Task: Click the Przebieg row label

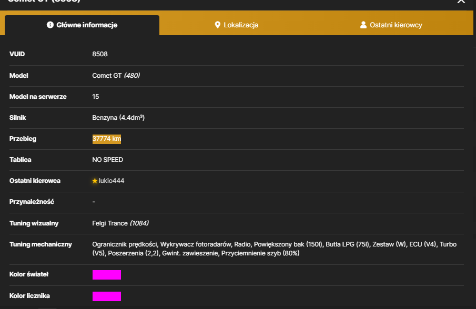Action: coord(23,139)
